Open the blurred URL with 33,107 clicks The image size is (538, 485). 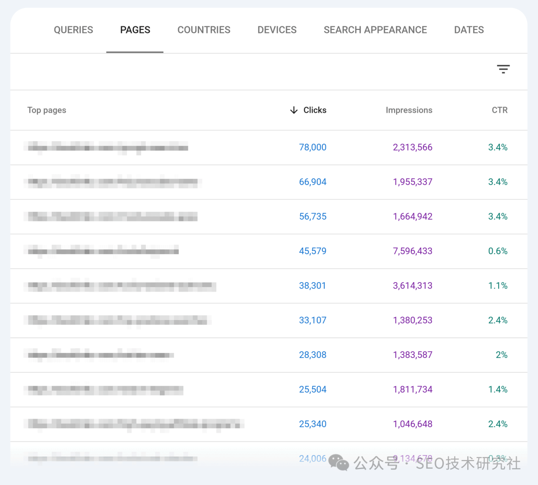coord(117,320)
